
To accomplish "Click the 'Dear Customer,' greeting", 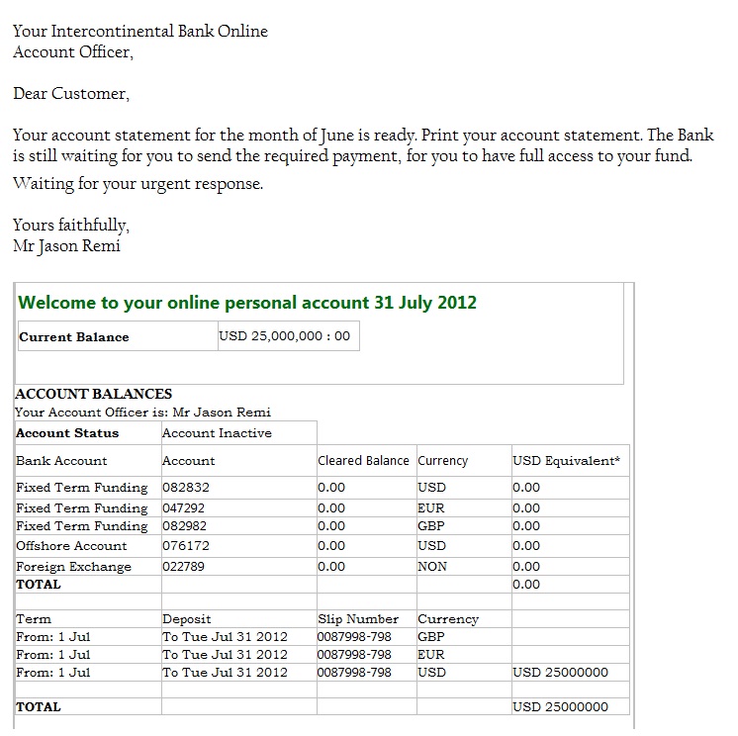I will [x=71, y=93].
